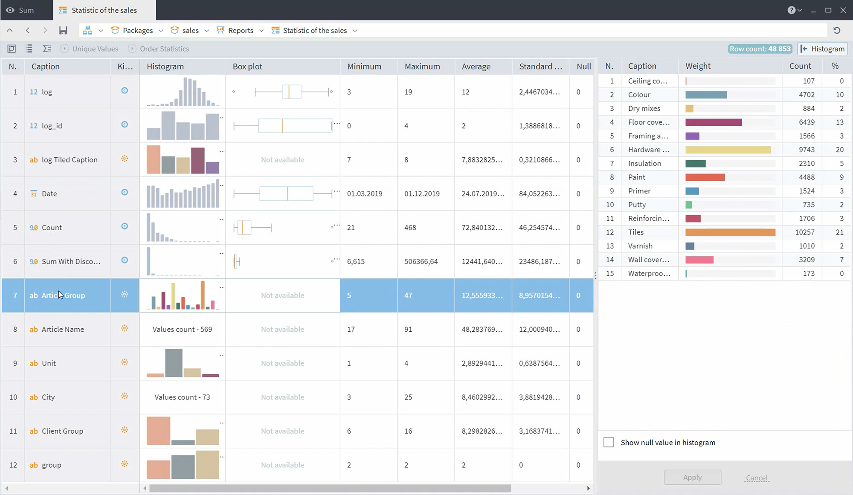Click the horizontal scrollbar thumb

(x=329, y=488)
